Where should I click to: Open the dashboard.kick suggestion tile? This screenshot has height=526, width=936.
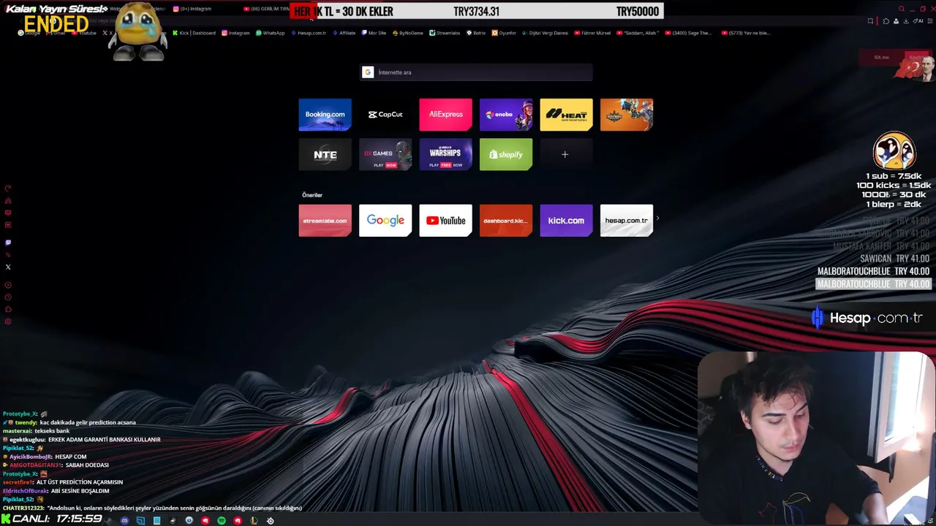pyautogui.click(x=506, y=221)
